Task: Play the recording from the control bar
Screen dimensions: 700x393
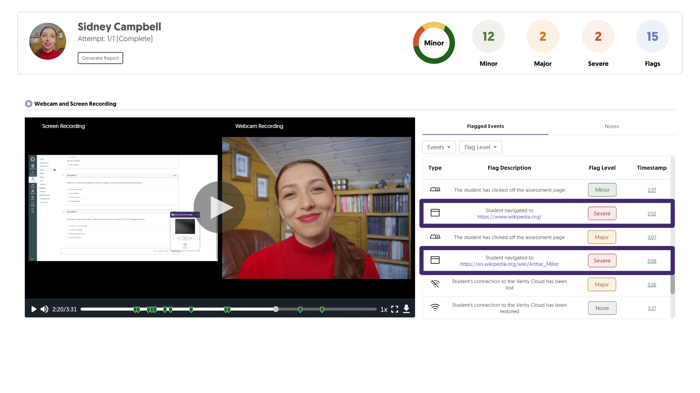Action: pos(34,309)
